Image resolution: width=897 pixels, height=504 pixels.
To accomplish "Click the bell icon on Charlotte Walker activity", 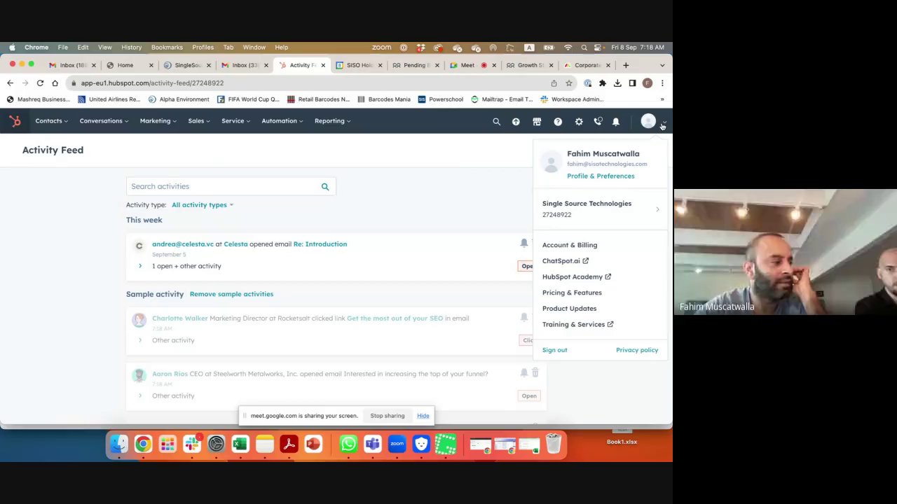I will coord(523,317).
